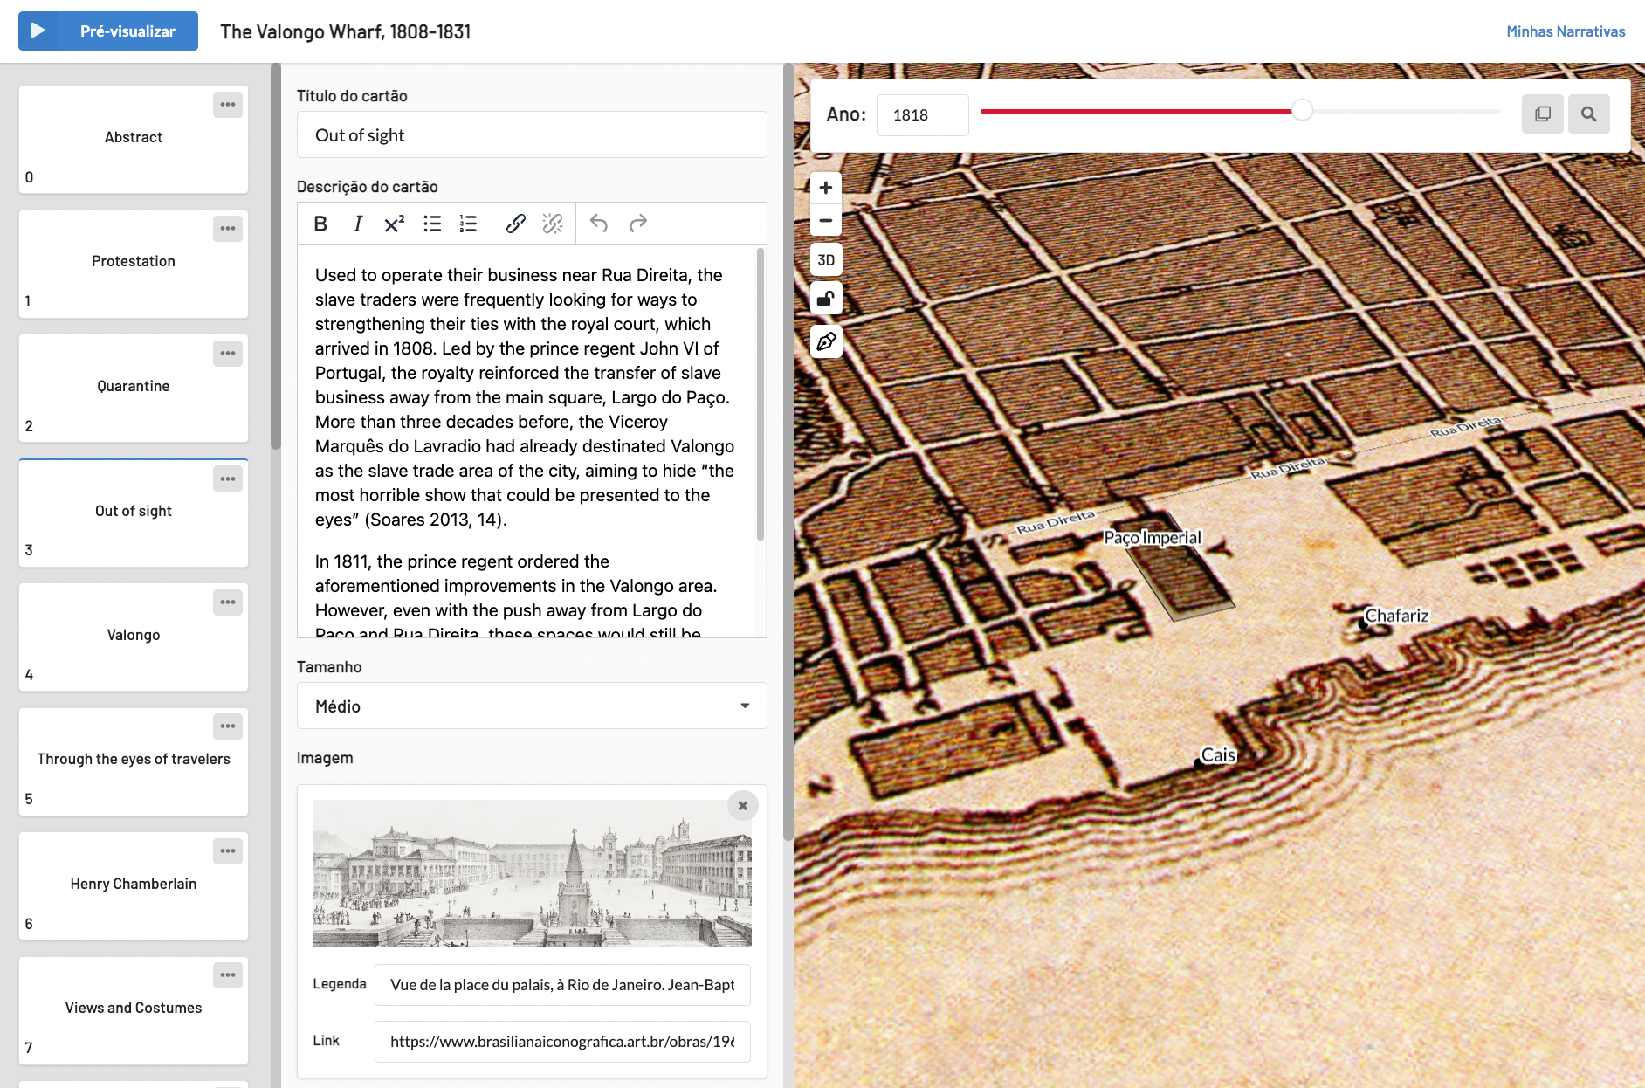Screen dimensions: 1645x1088
Task: Click the map search button
Action: coord(1589,114)
